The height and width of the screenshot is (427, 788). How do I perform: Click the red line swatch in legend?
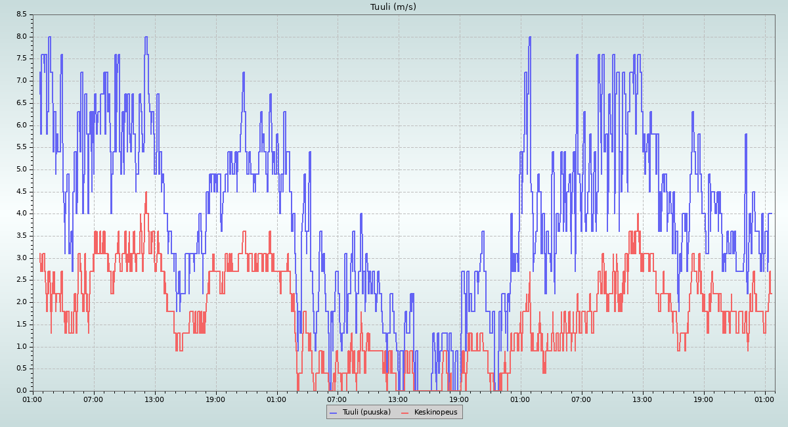point(405,412)
